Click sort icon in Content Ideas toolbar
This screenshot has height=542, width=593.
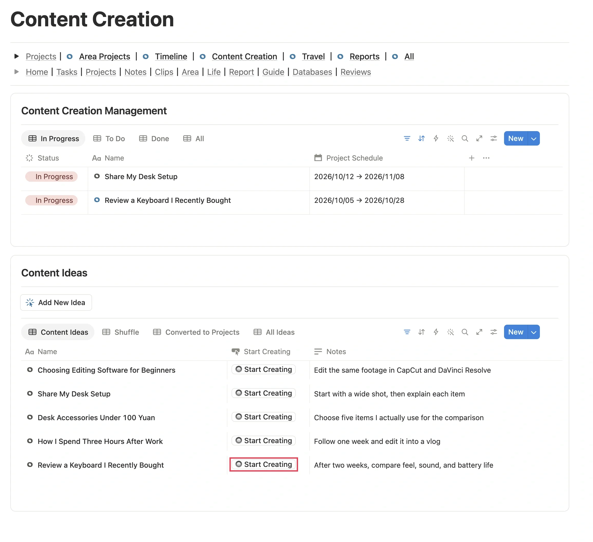[x=421, y=332]
